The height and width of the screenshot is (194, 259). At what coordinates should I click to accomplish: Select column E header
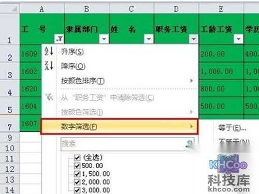(221, 9)
